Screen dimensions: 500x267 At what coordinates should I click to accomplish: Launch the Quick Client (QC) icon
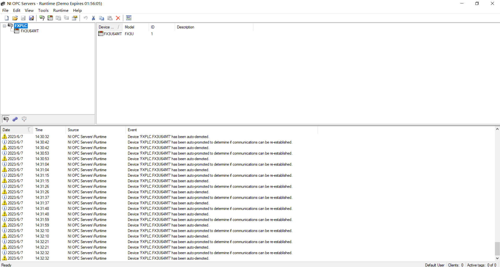click(129, 18)
